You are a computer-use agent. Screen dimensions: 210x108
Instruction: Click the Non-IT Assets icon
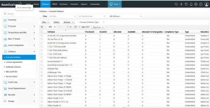[5, 39]
